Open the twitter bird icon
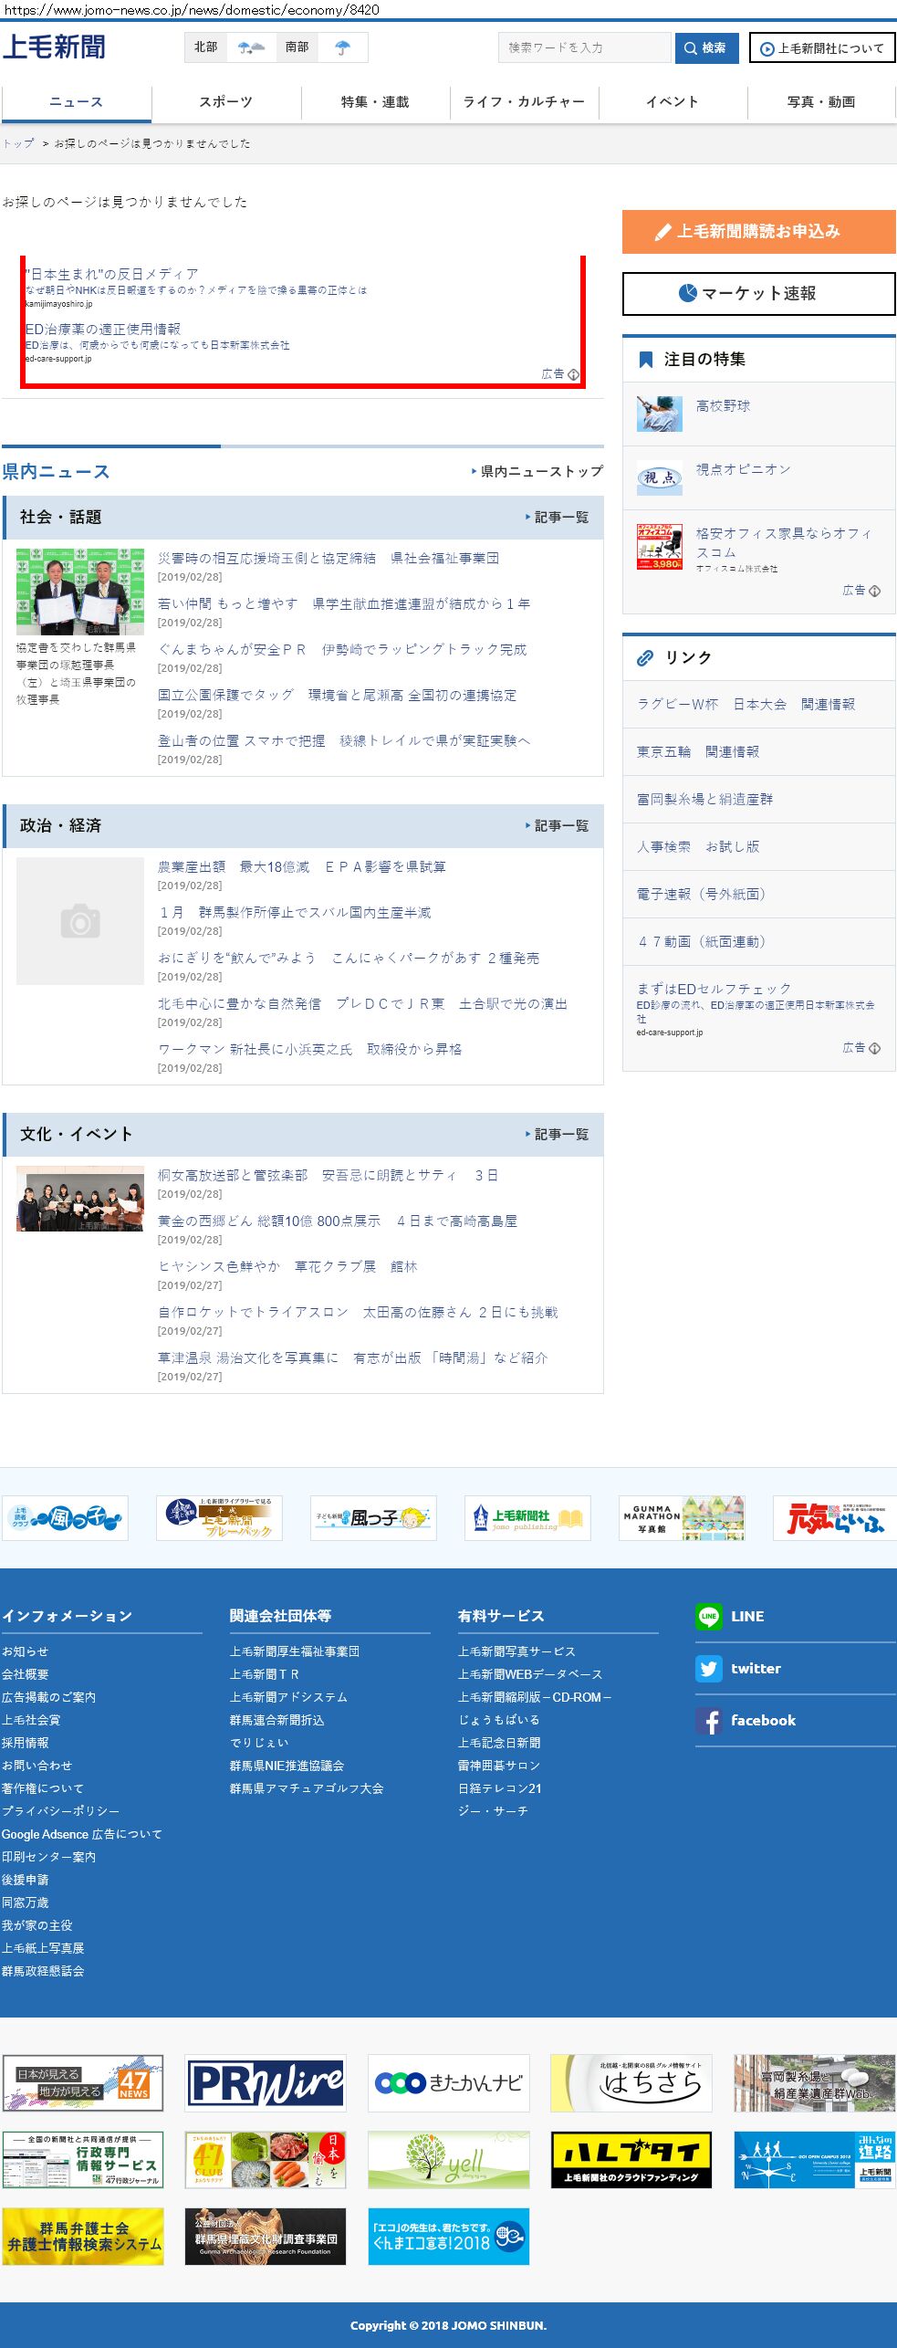897x2348 pixels. (x=708, y=1668)
